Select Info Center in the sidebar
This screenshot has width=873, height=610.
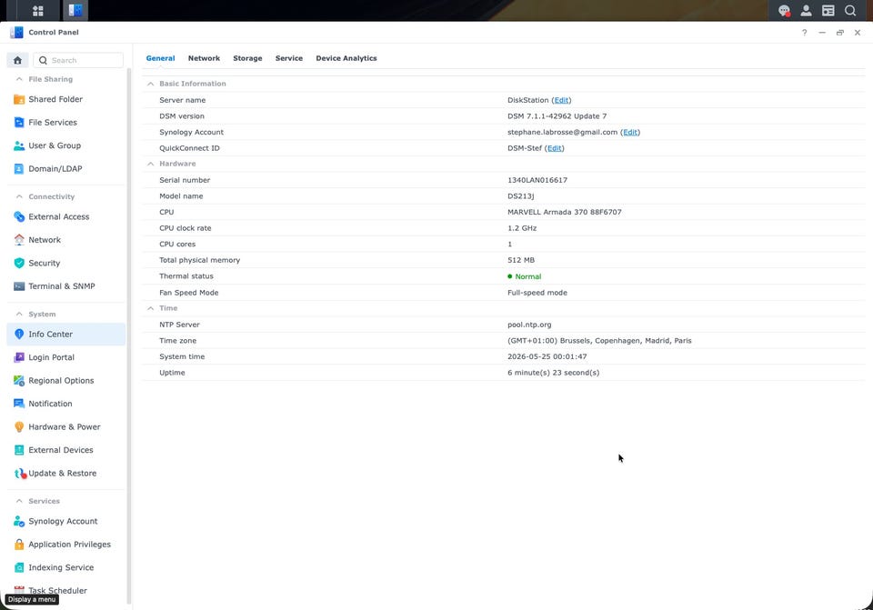pyautogui.click(x=66, y=334)
